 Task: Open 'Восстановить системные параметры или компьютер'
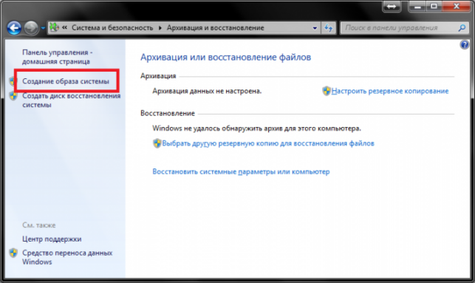pyautogui.click(x=241, y=171)
